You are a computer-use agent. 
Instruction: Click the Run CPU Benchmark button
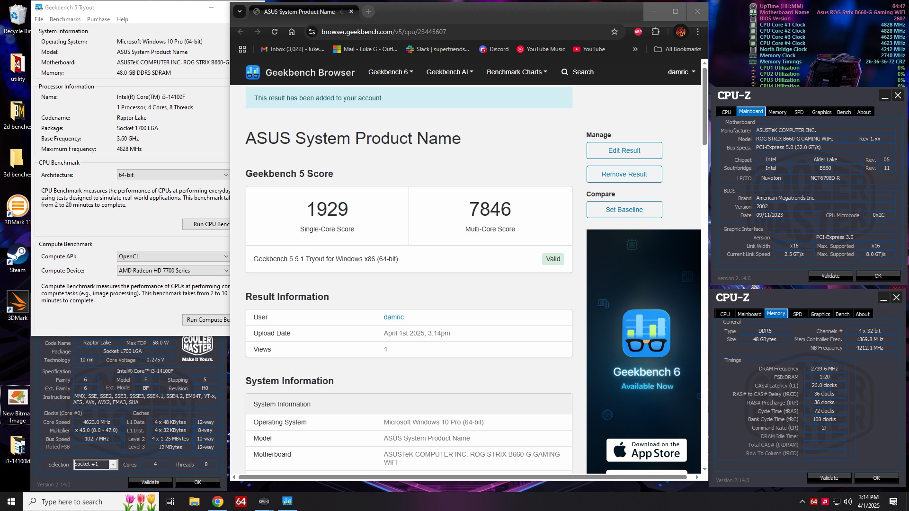click(206, 224)
